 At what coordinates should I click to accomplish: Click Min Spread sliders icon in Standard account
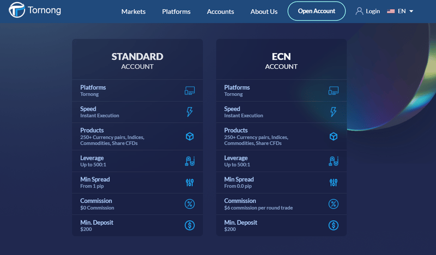coord(190,183)
